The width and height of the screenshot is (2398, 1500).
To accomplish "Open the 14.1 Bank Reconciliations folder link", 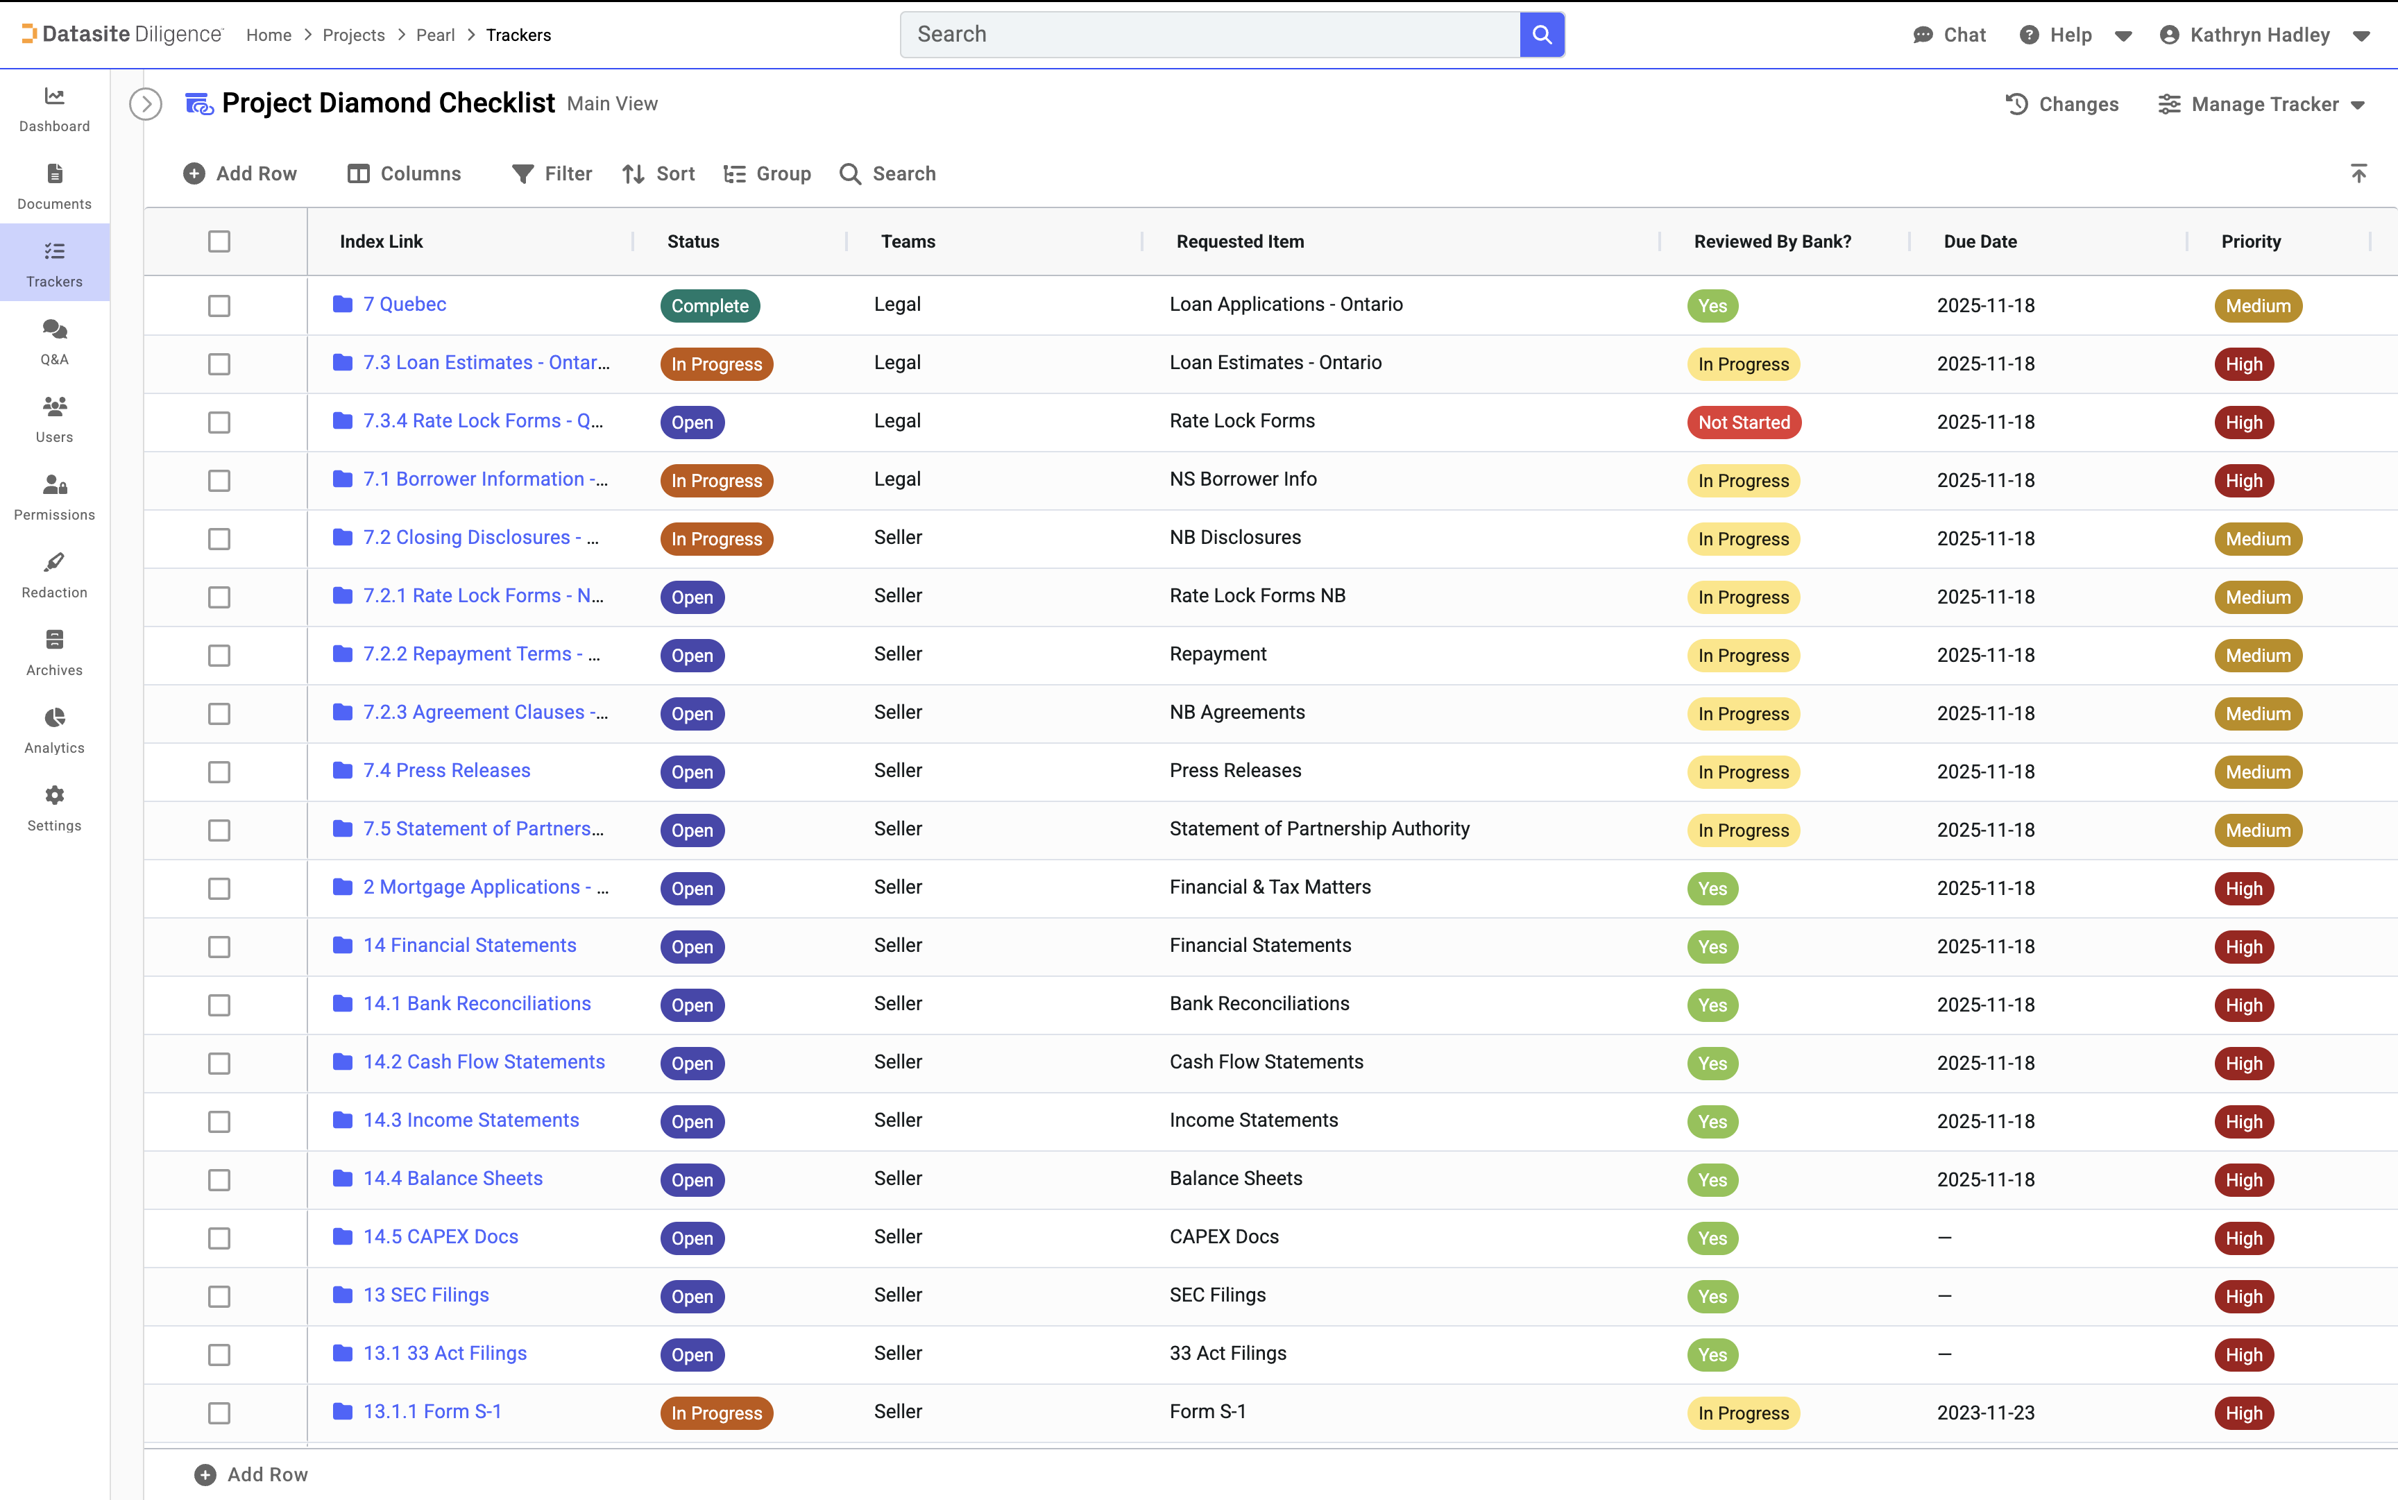I will pos(477,1003).
